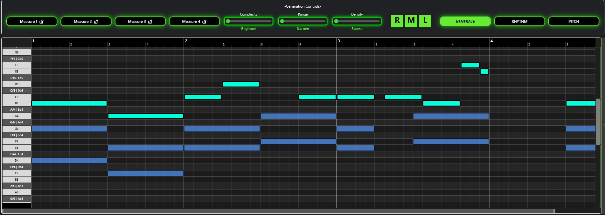Click the F#4 | Gb4 piano key

[x=17, y=135]
